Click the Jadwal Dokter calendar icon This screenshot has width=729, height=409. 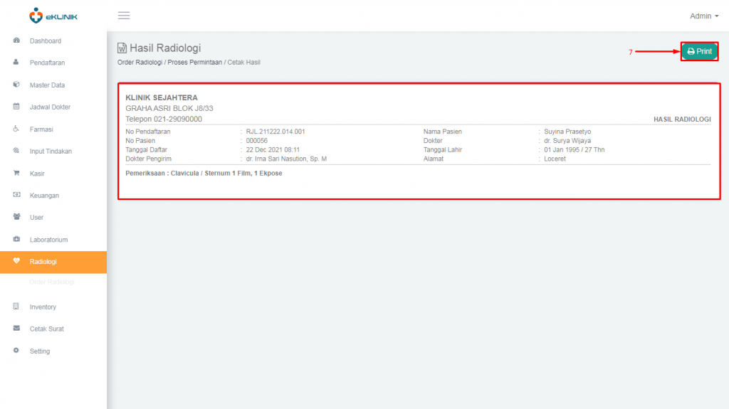(16, 107)
